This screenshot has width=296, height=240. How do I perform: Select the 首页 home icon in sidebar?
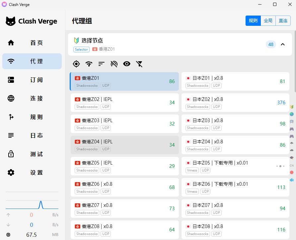(11, 43)
